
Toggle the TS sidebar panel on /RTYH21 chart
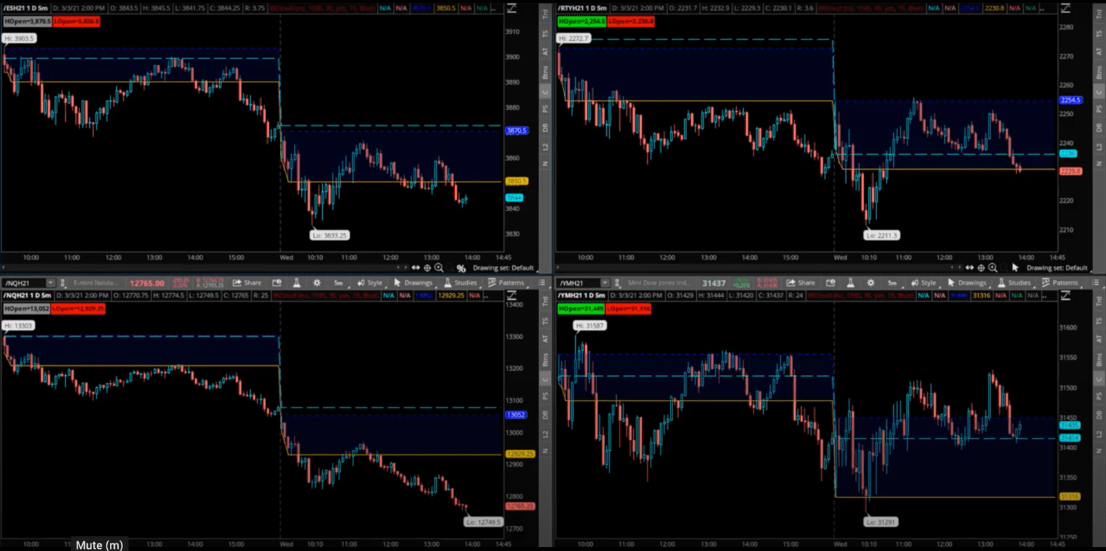pyautogui.click(x=1098, y=33)
